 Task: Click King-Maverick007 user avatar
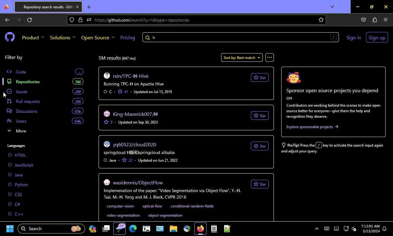[107, 114]
